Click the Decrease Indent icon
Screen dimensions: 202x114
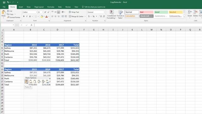click(x=62, y=16)
